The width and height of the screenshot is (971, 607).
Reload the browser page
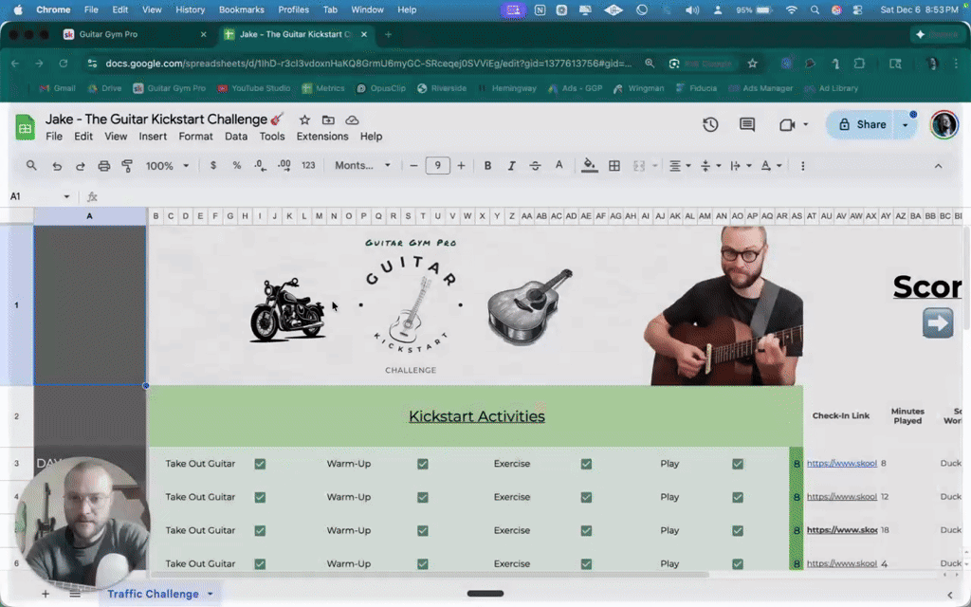(64, 64)
